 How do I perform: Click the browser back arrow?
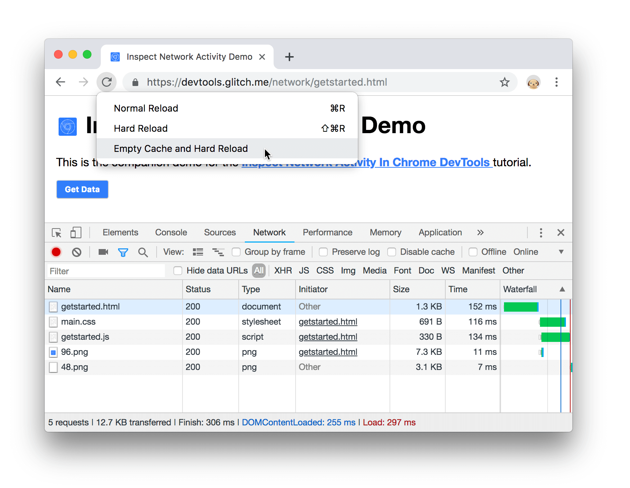[x=60, y=82]
